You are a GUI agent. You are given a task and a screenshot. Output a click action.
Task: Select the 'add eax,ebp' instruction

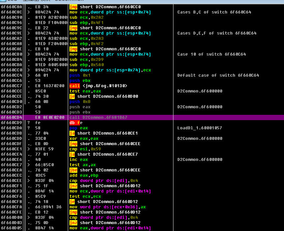tap(84, 175)
